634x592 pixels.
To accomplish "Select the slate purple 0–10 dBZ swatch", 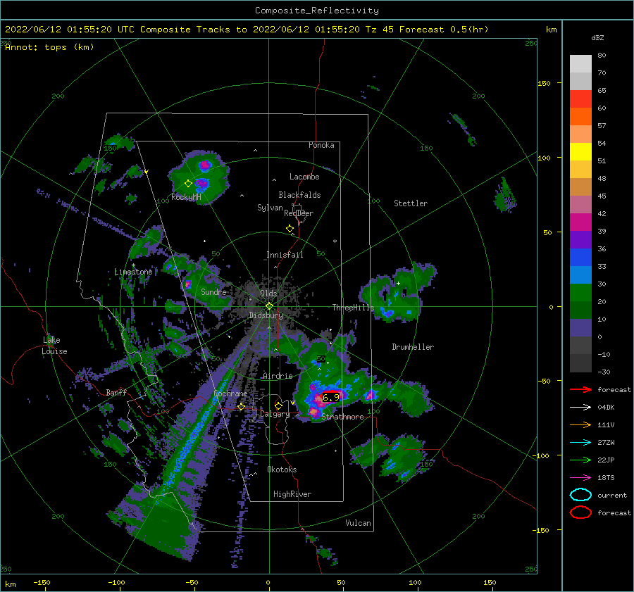I will coord(580,328).
